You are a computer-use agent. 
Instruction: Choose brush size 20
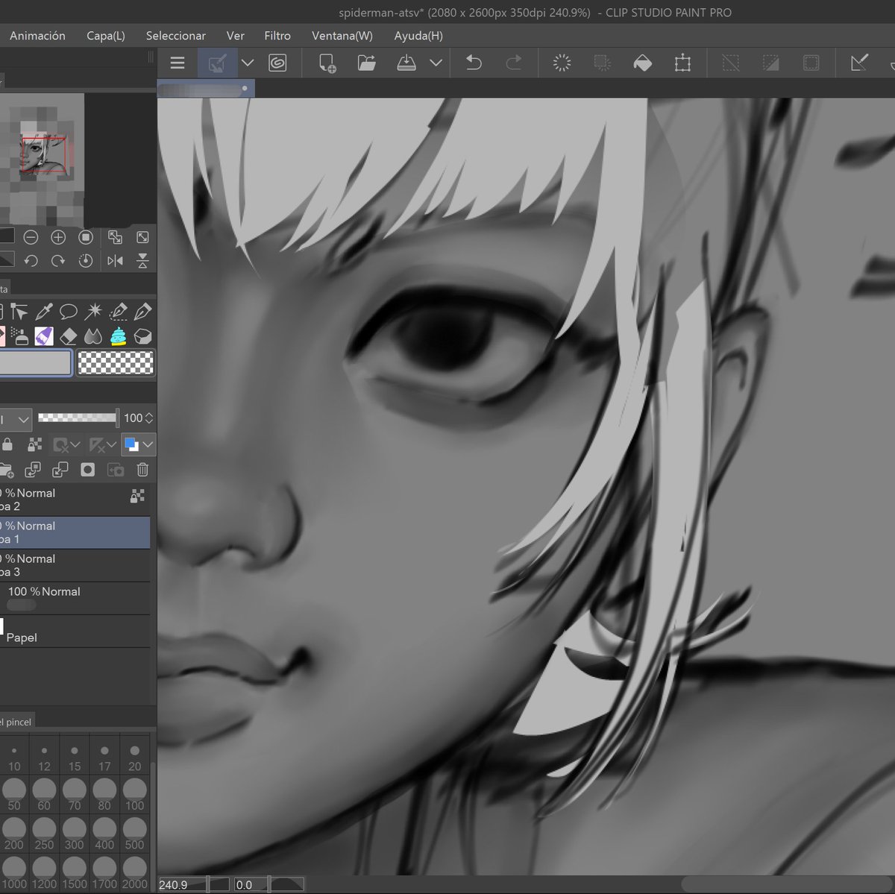pos(134,755)
